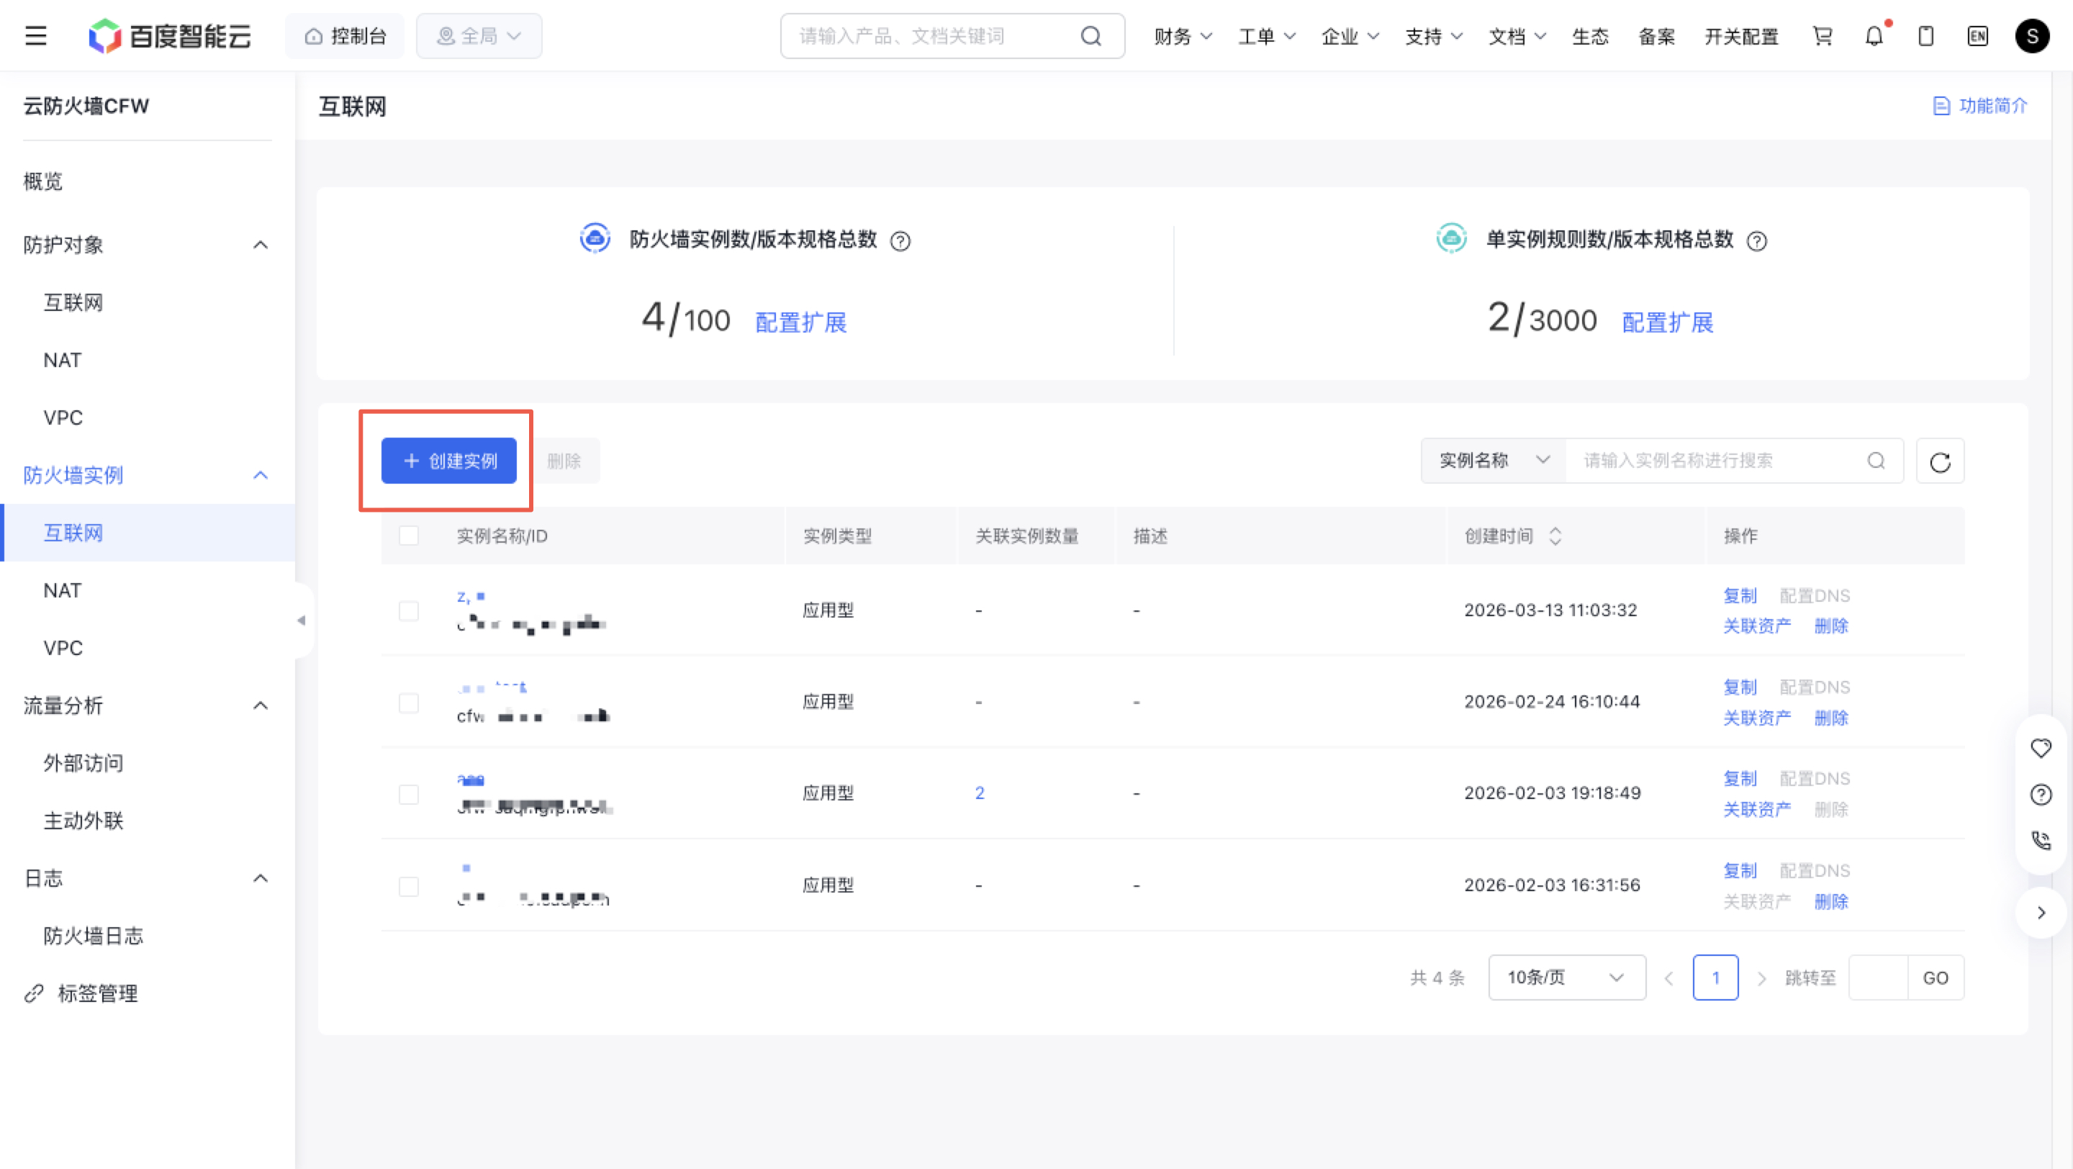Check the row created 2026-03-13 11:03:32
This screenshot has height=1169, width=2073.
click(409, 610)
